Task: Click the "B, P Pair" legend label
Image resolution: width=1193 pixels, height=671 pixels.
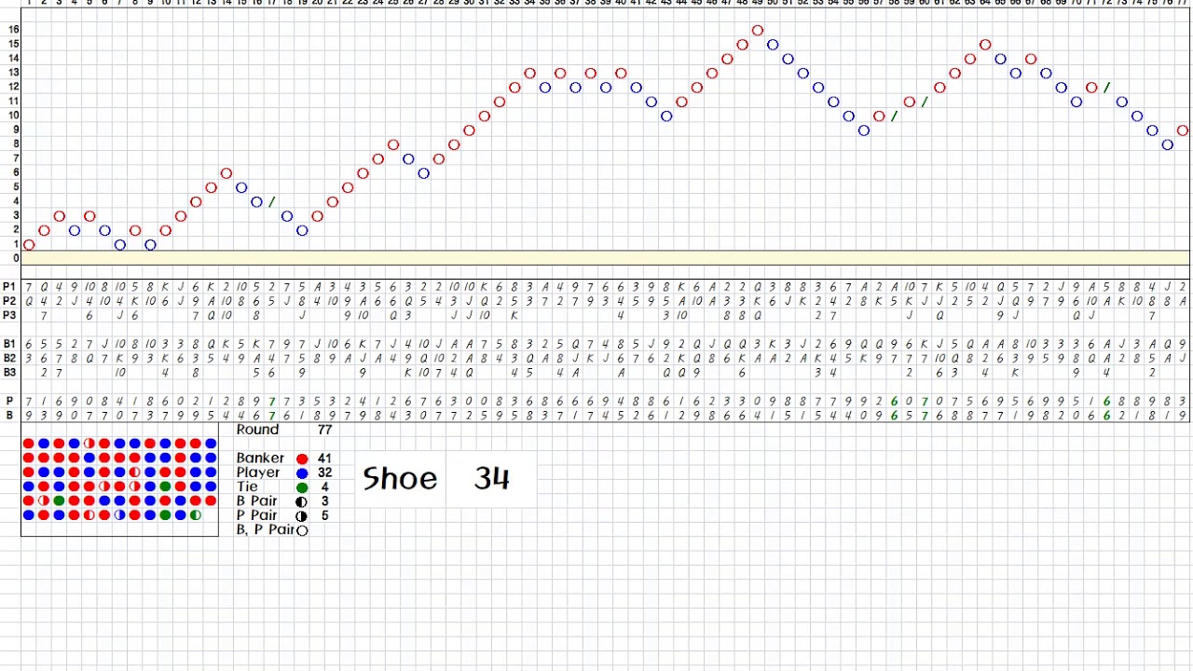Action: click(x=266, y=530)
